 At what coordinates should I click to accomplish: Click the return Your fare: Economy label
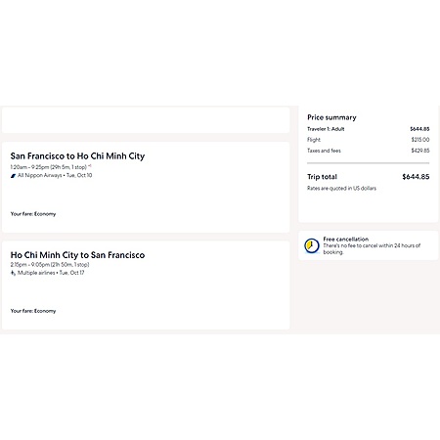[33, 311]
